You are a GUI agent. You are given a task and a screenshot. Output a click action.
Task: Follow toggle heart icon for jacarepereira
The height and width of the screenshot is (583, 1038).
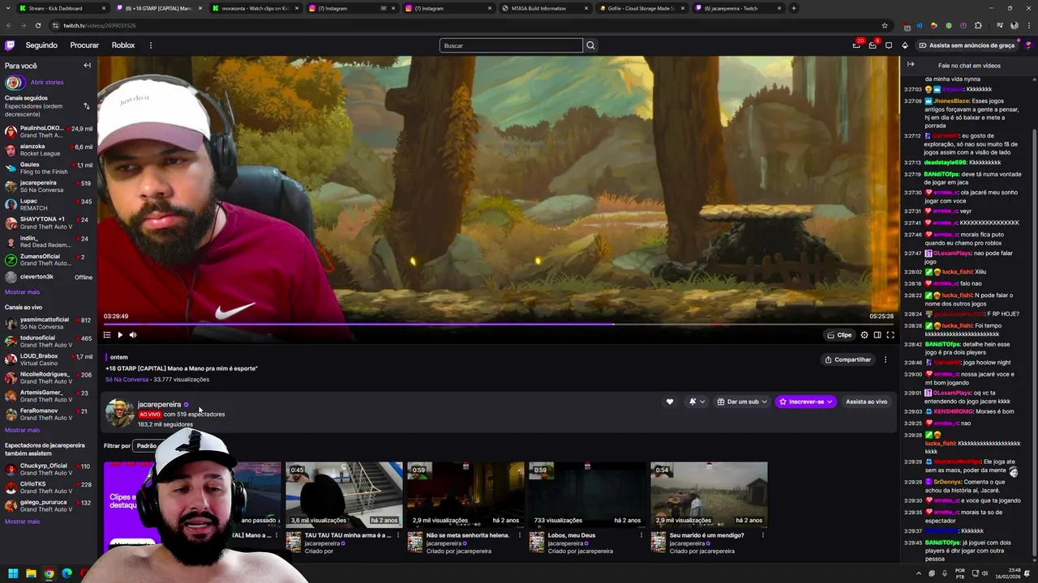(670, 402)
